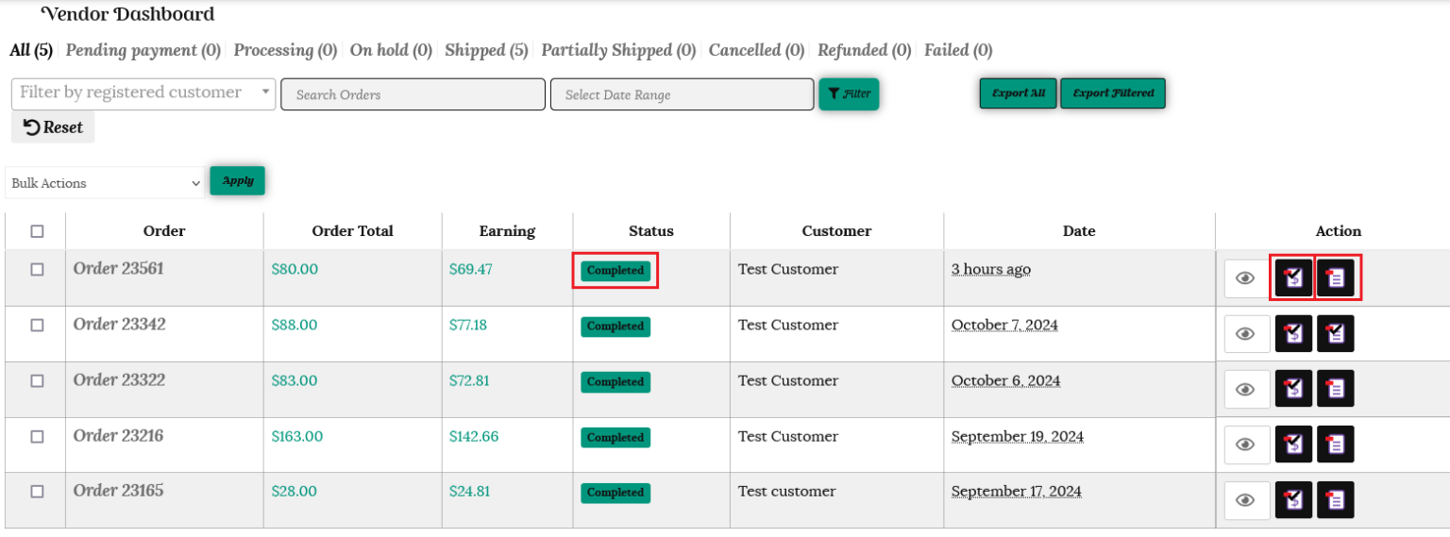Click the Reset button
This screenshot has width=1450, height=537.
53,127
